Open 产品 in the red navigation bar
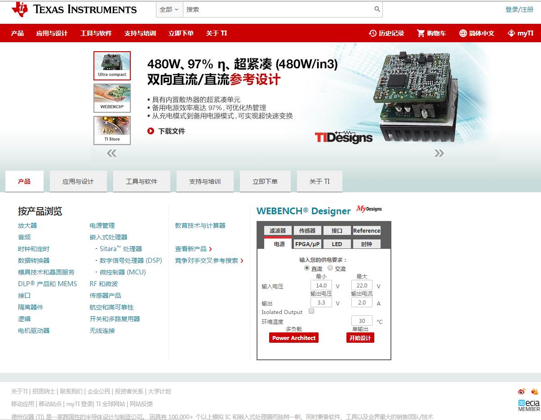 click(x=18, y=33)
